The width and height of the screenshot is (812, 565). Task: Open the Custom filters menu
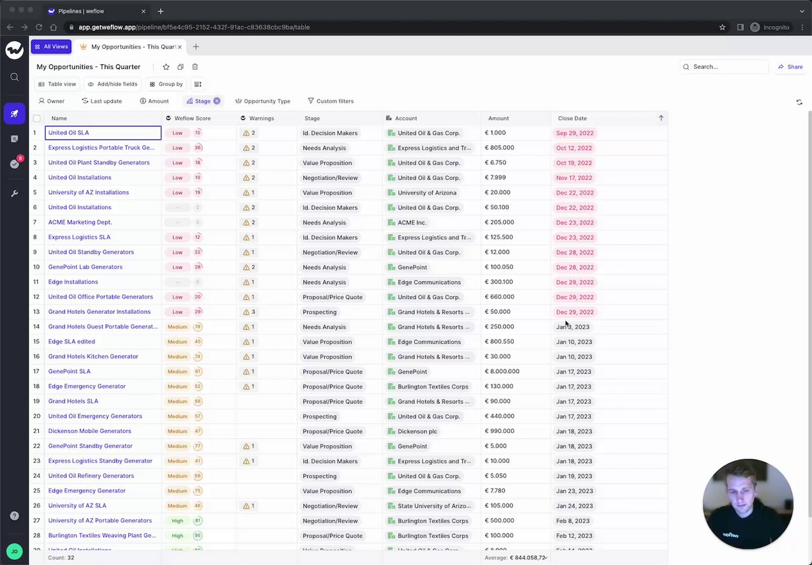331,101
